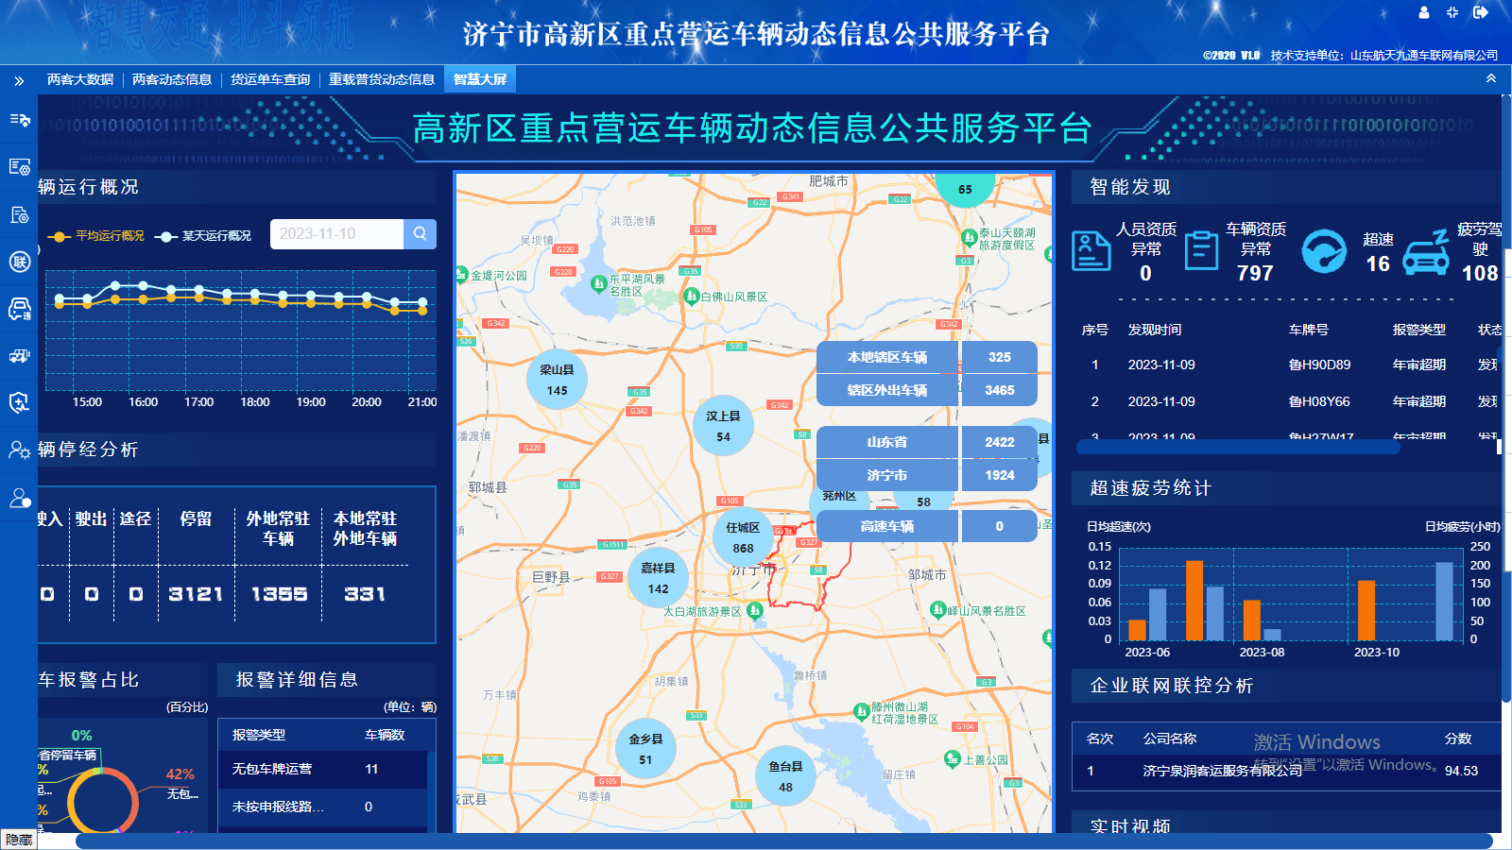
Task: Click the exit fullscreen icon in header
Action: pyautogui.click(x=1452, y=12)
